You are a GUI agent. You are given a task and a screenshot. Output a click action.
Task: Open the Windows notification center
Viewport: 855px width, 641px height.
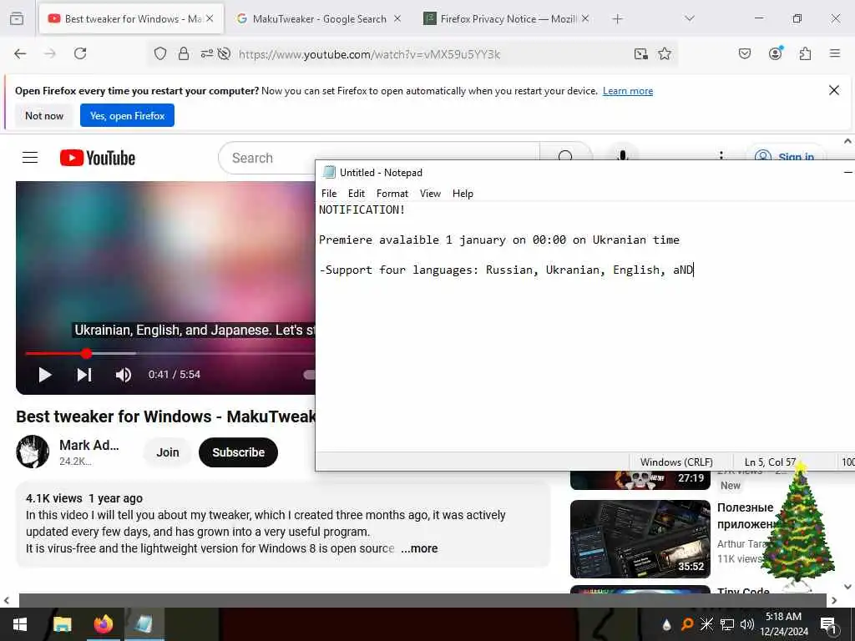click(x=828, y=624)
